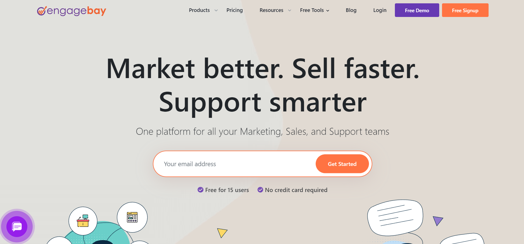Screen dimensions: 524x244
Task: Click the Get Started button
Action: [x=342, y=164]
